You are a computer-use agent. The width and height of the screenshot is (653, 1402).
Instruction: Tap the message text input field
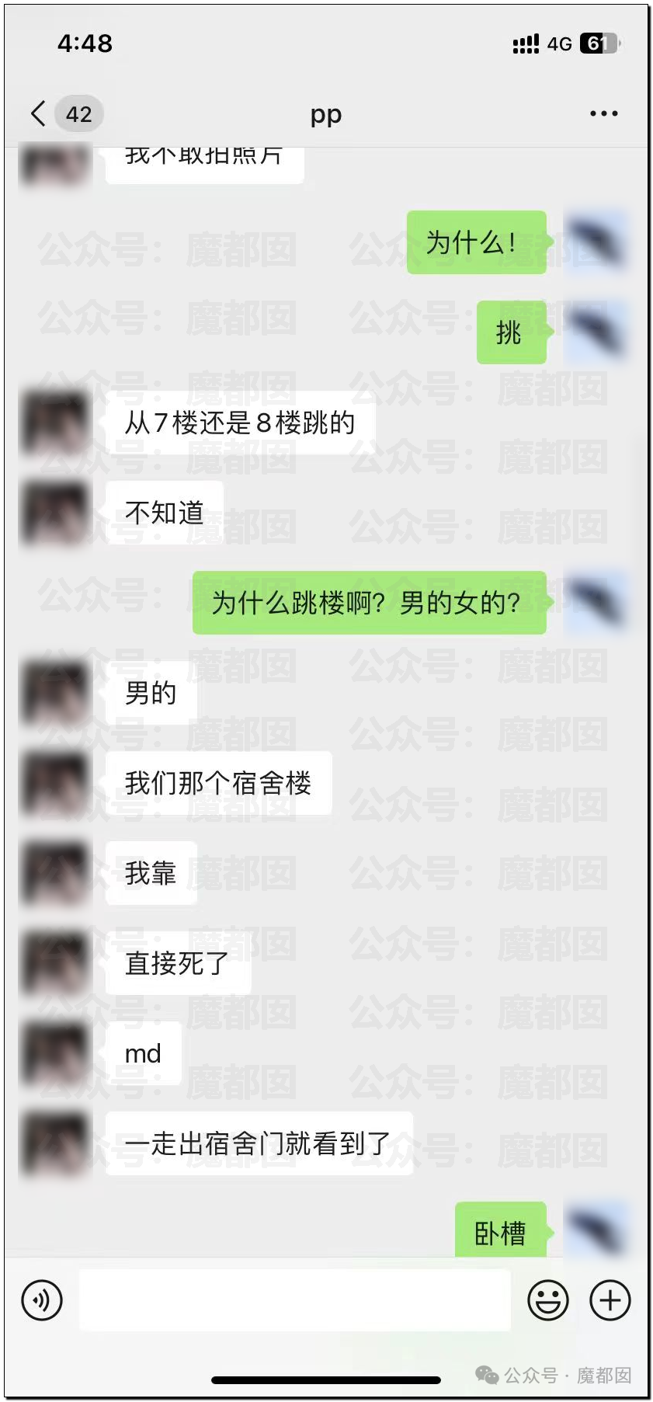295,1299
